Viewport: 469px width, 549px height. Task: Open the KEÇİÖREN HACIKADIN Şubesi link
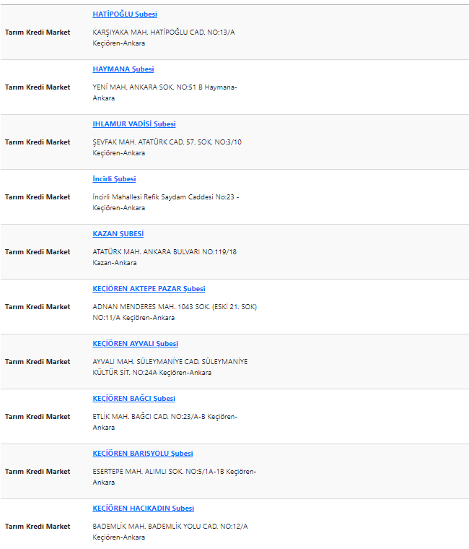144,509
